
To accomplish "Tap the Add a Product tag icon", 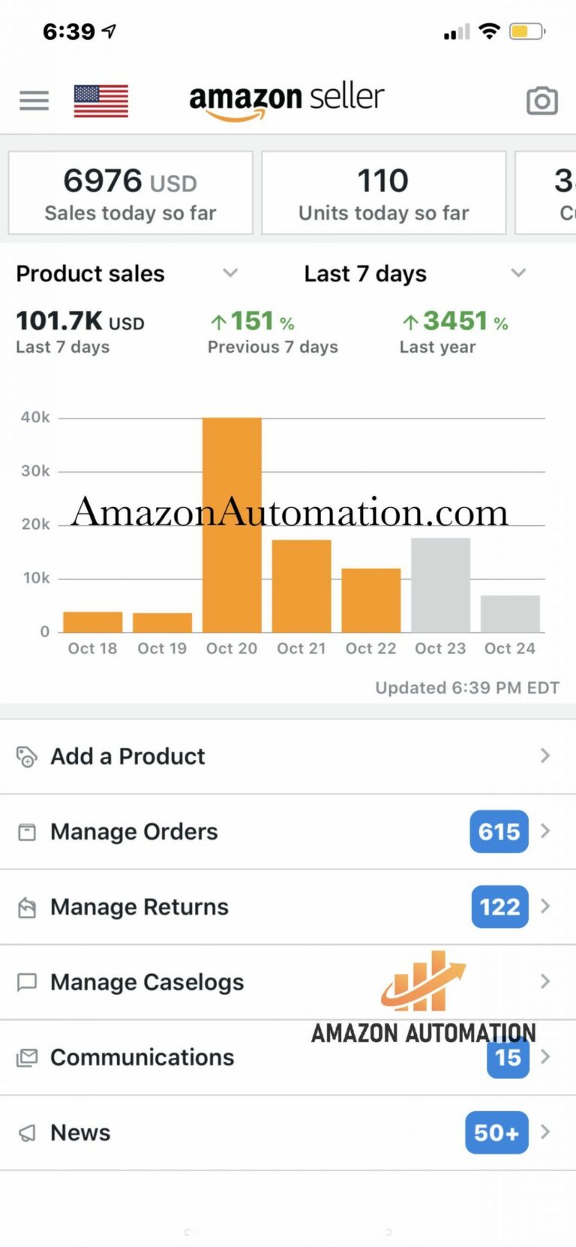I will (27, 756).
